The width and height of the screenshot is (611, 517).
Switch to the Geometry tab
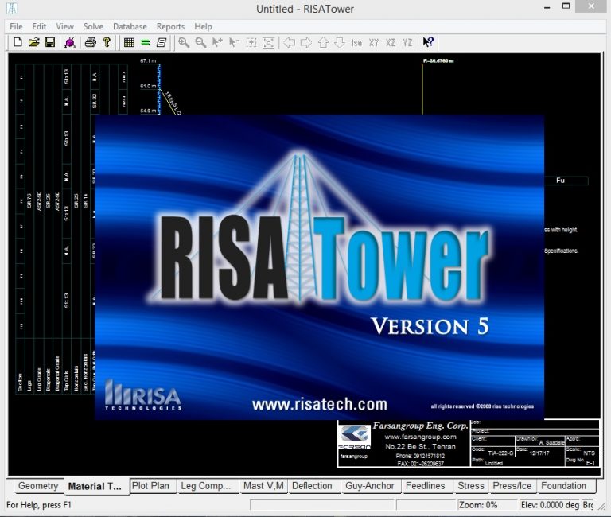38,486
